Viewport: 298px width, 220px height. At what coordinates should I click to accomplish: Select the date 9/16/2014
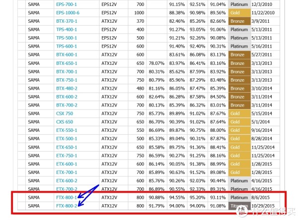pos(262,130)
